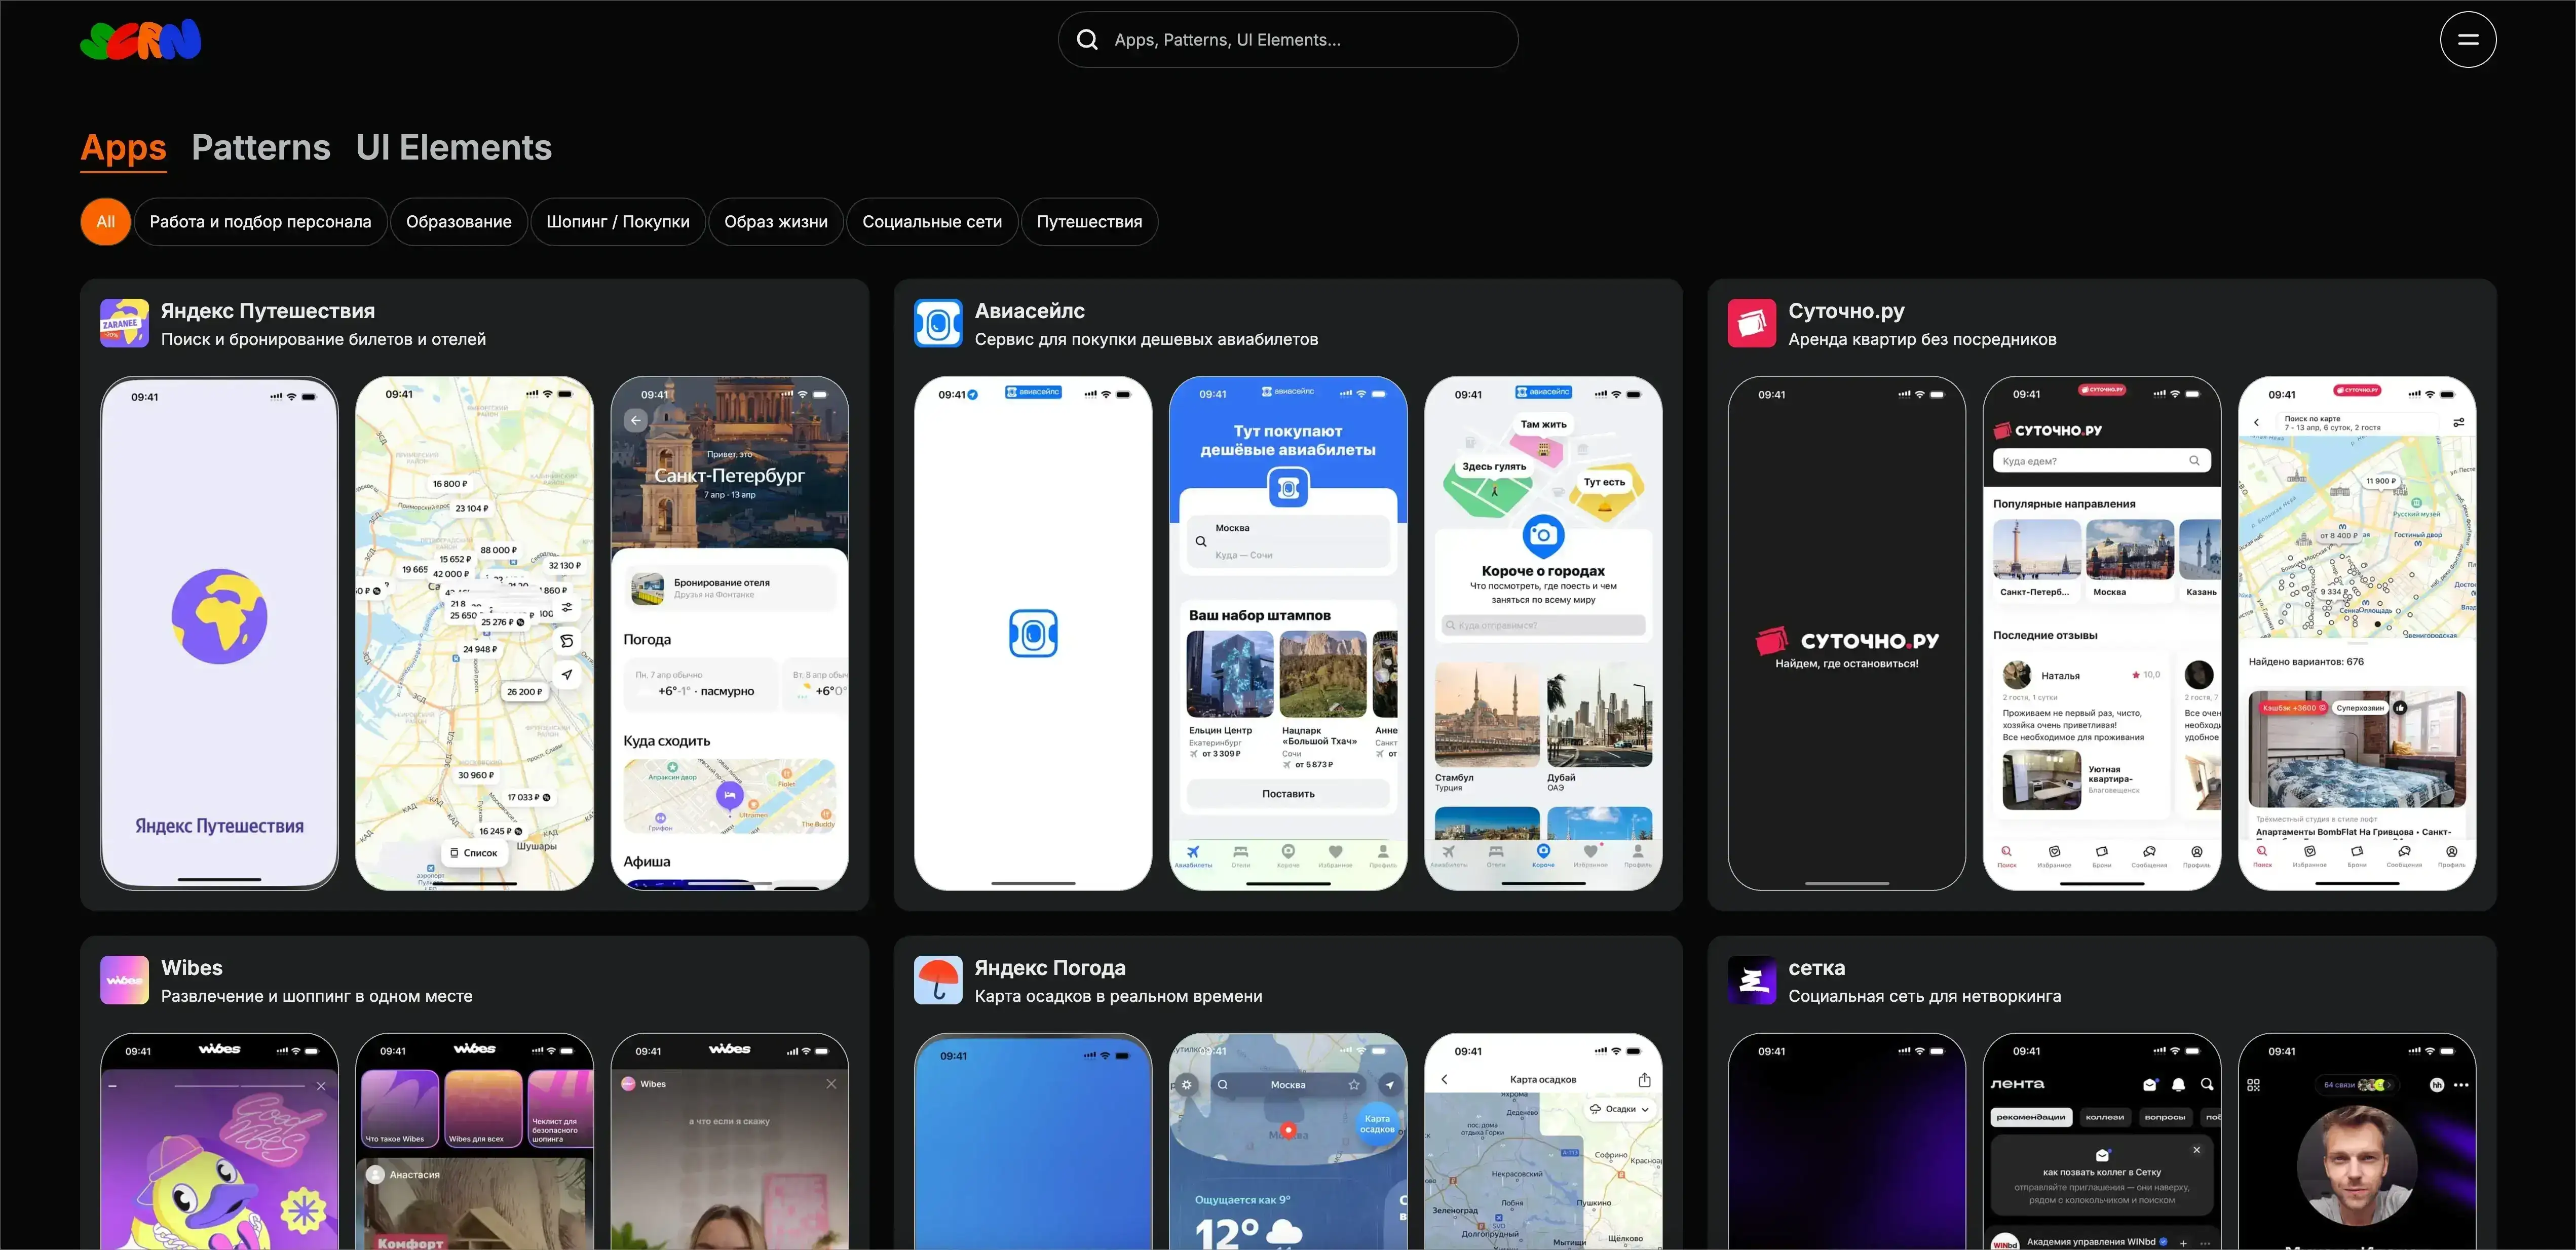Open the hamburger menu button
The width and height of the screenshot is (2576, 1250).
pos(2467,40)
